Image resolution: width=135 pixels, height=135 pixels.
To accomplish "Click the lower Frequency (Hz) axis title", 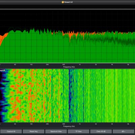I will 69,126.
